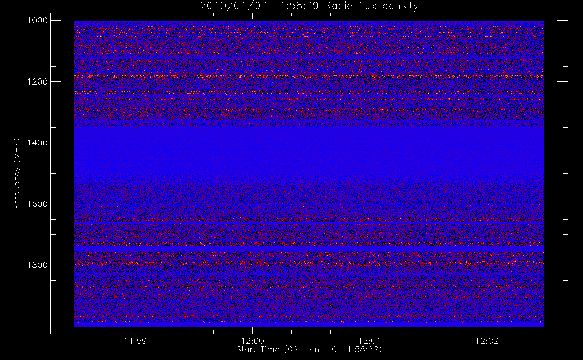Click the 1600 frequency tick label
This screenshot has width=583, height=360.
point(37,204)
